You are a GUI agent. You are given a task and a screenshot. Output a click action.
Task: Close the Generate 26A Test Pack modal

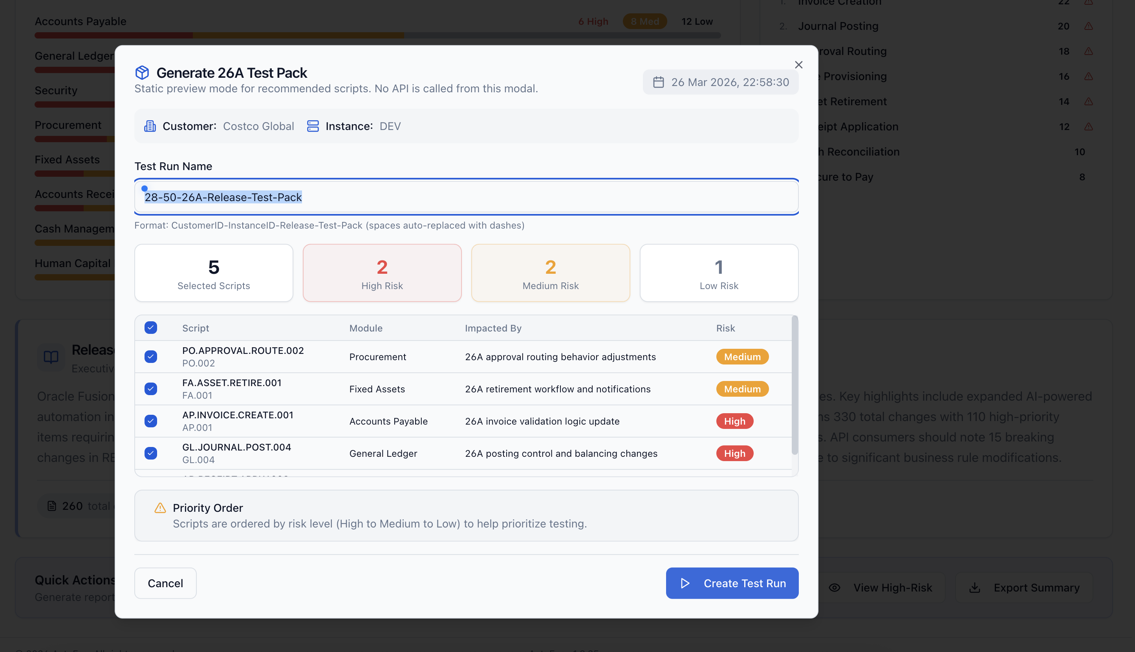click(799, 64)
